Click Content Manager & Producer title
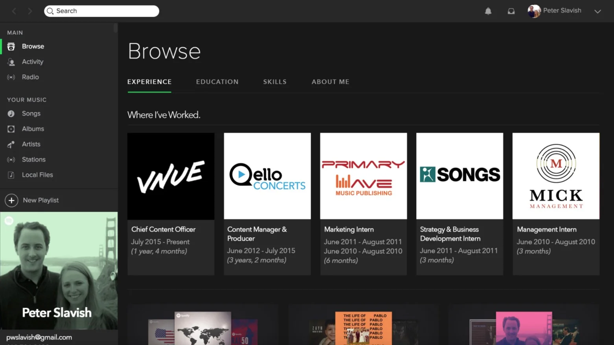Screen dimensions: 614x345 (x=257, y=234)
